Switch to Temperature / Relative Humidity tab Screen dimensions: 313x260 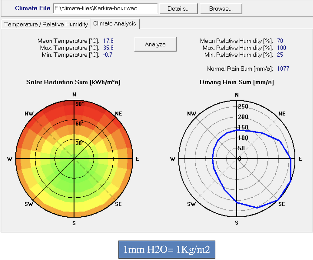(x=46, y=24)
